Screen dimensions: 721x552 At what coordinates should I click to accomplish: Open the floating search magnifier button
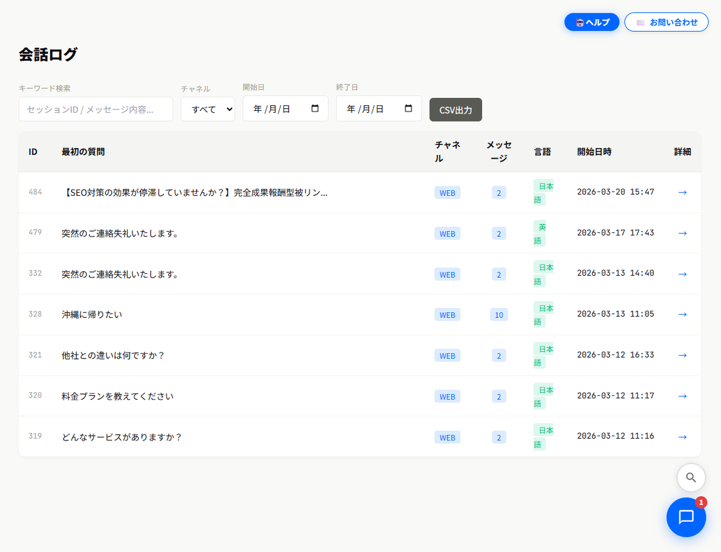click(x=691, y=478)
